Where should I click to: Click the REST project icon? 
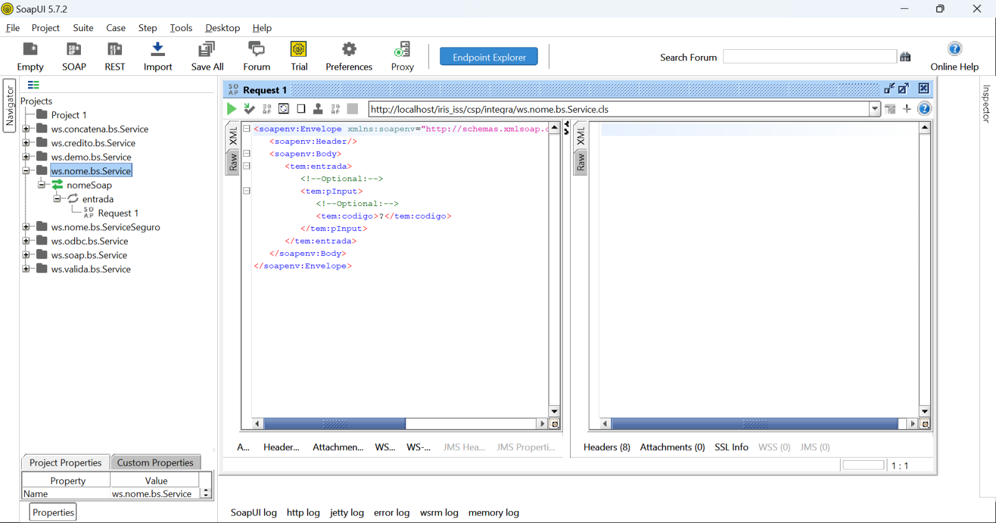[115, 50]
